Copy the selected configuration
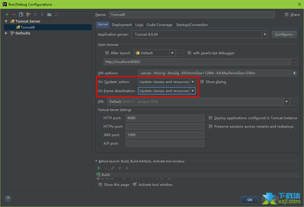The image size is (304, 207). pos(21,14)
